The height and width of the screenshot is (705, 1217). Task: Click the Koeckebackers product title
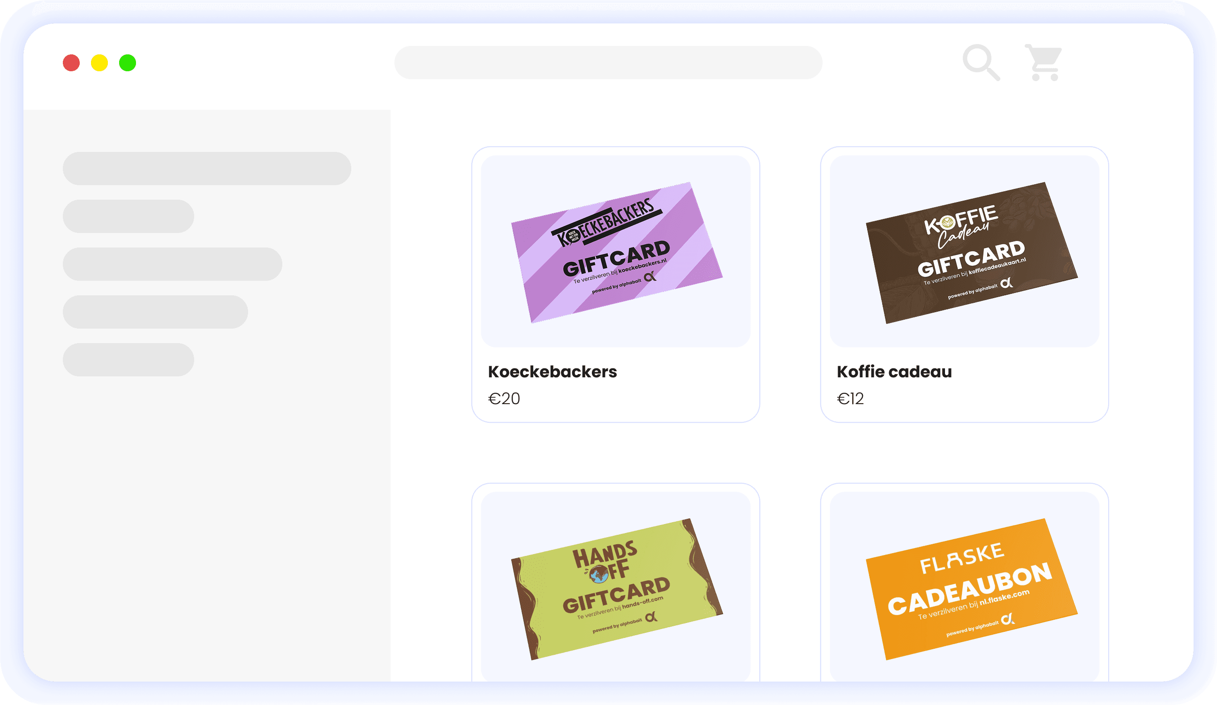pos(552,372)
